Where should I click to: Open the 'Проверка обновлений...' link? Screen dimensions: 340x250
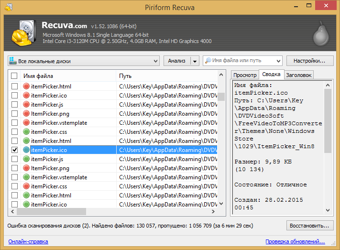click(x=295, y=241)
